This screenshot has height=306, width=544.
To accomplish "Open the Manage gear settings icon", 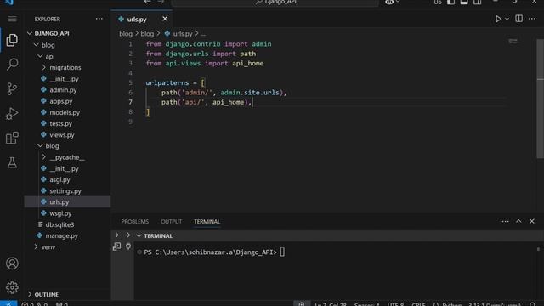I will pos(12,287).
